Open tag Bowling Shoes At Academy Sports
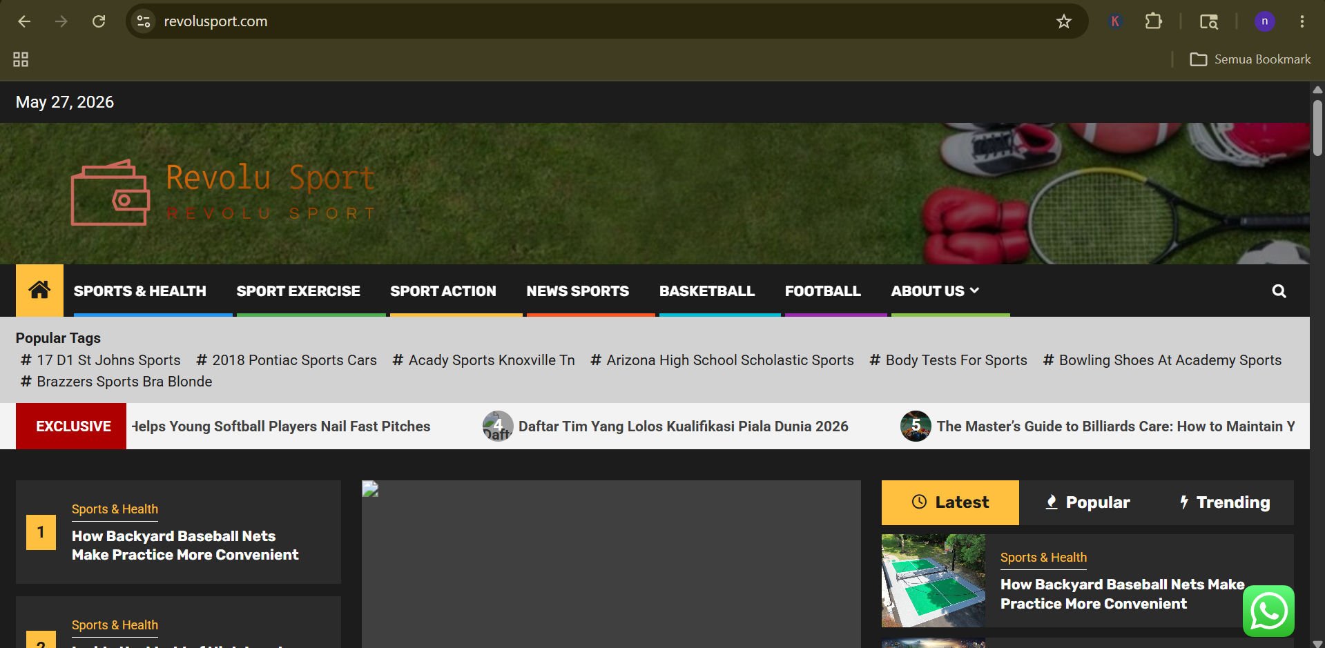The height and width of the screenshot is (648, 1325). [x=1163, y=360]
